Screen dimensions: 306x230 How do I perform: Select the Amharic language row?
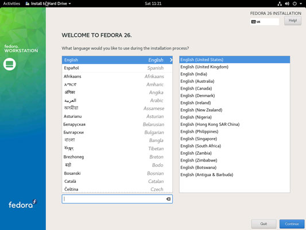(117, 85)
